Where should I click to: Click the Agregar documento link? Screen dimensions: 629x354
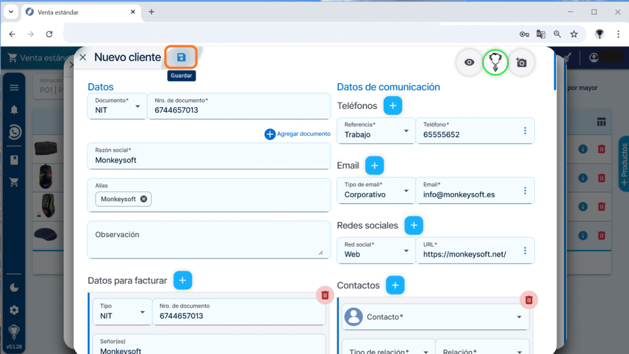[x=298, y=134]
